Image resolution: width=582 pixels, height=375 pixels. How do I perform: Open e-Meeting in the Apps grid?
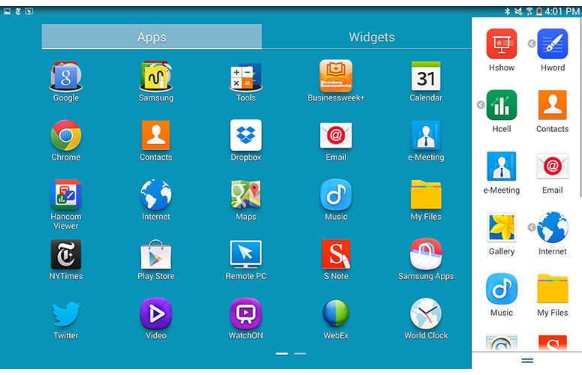[426, 135]
